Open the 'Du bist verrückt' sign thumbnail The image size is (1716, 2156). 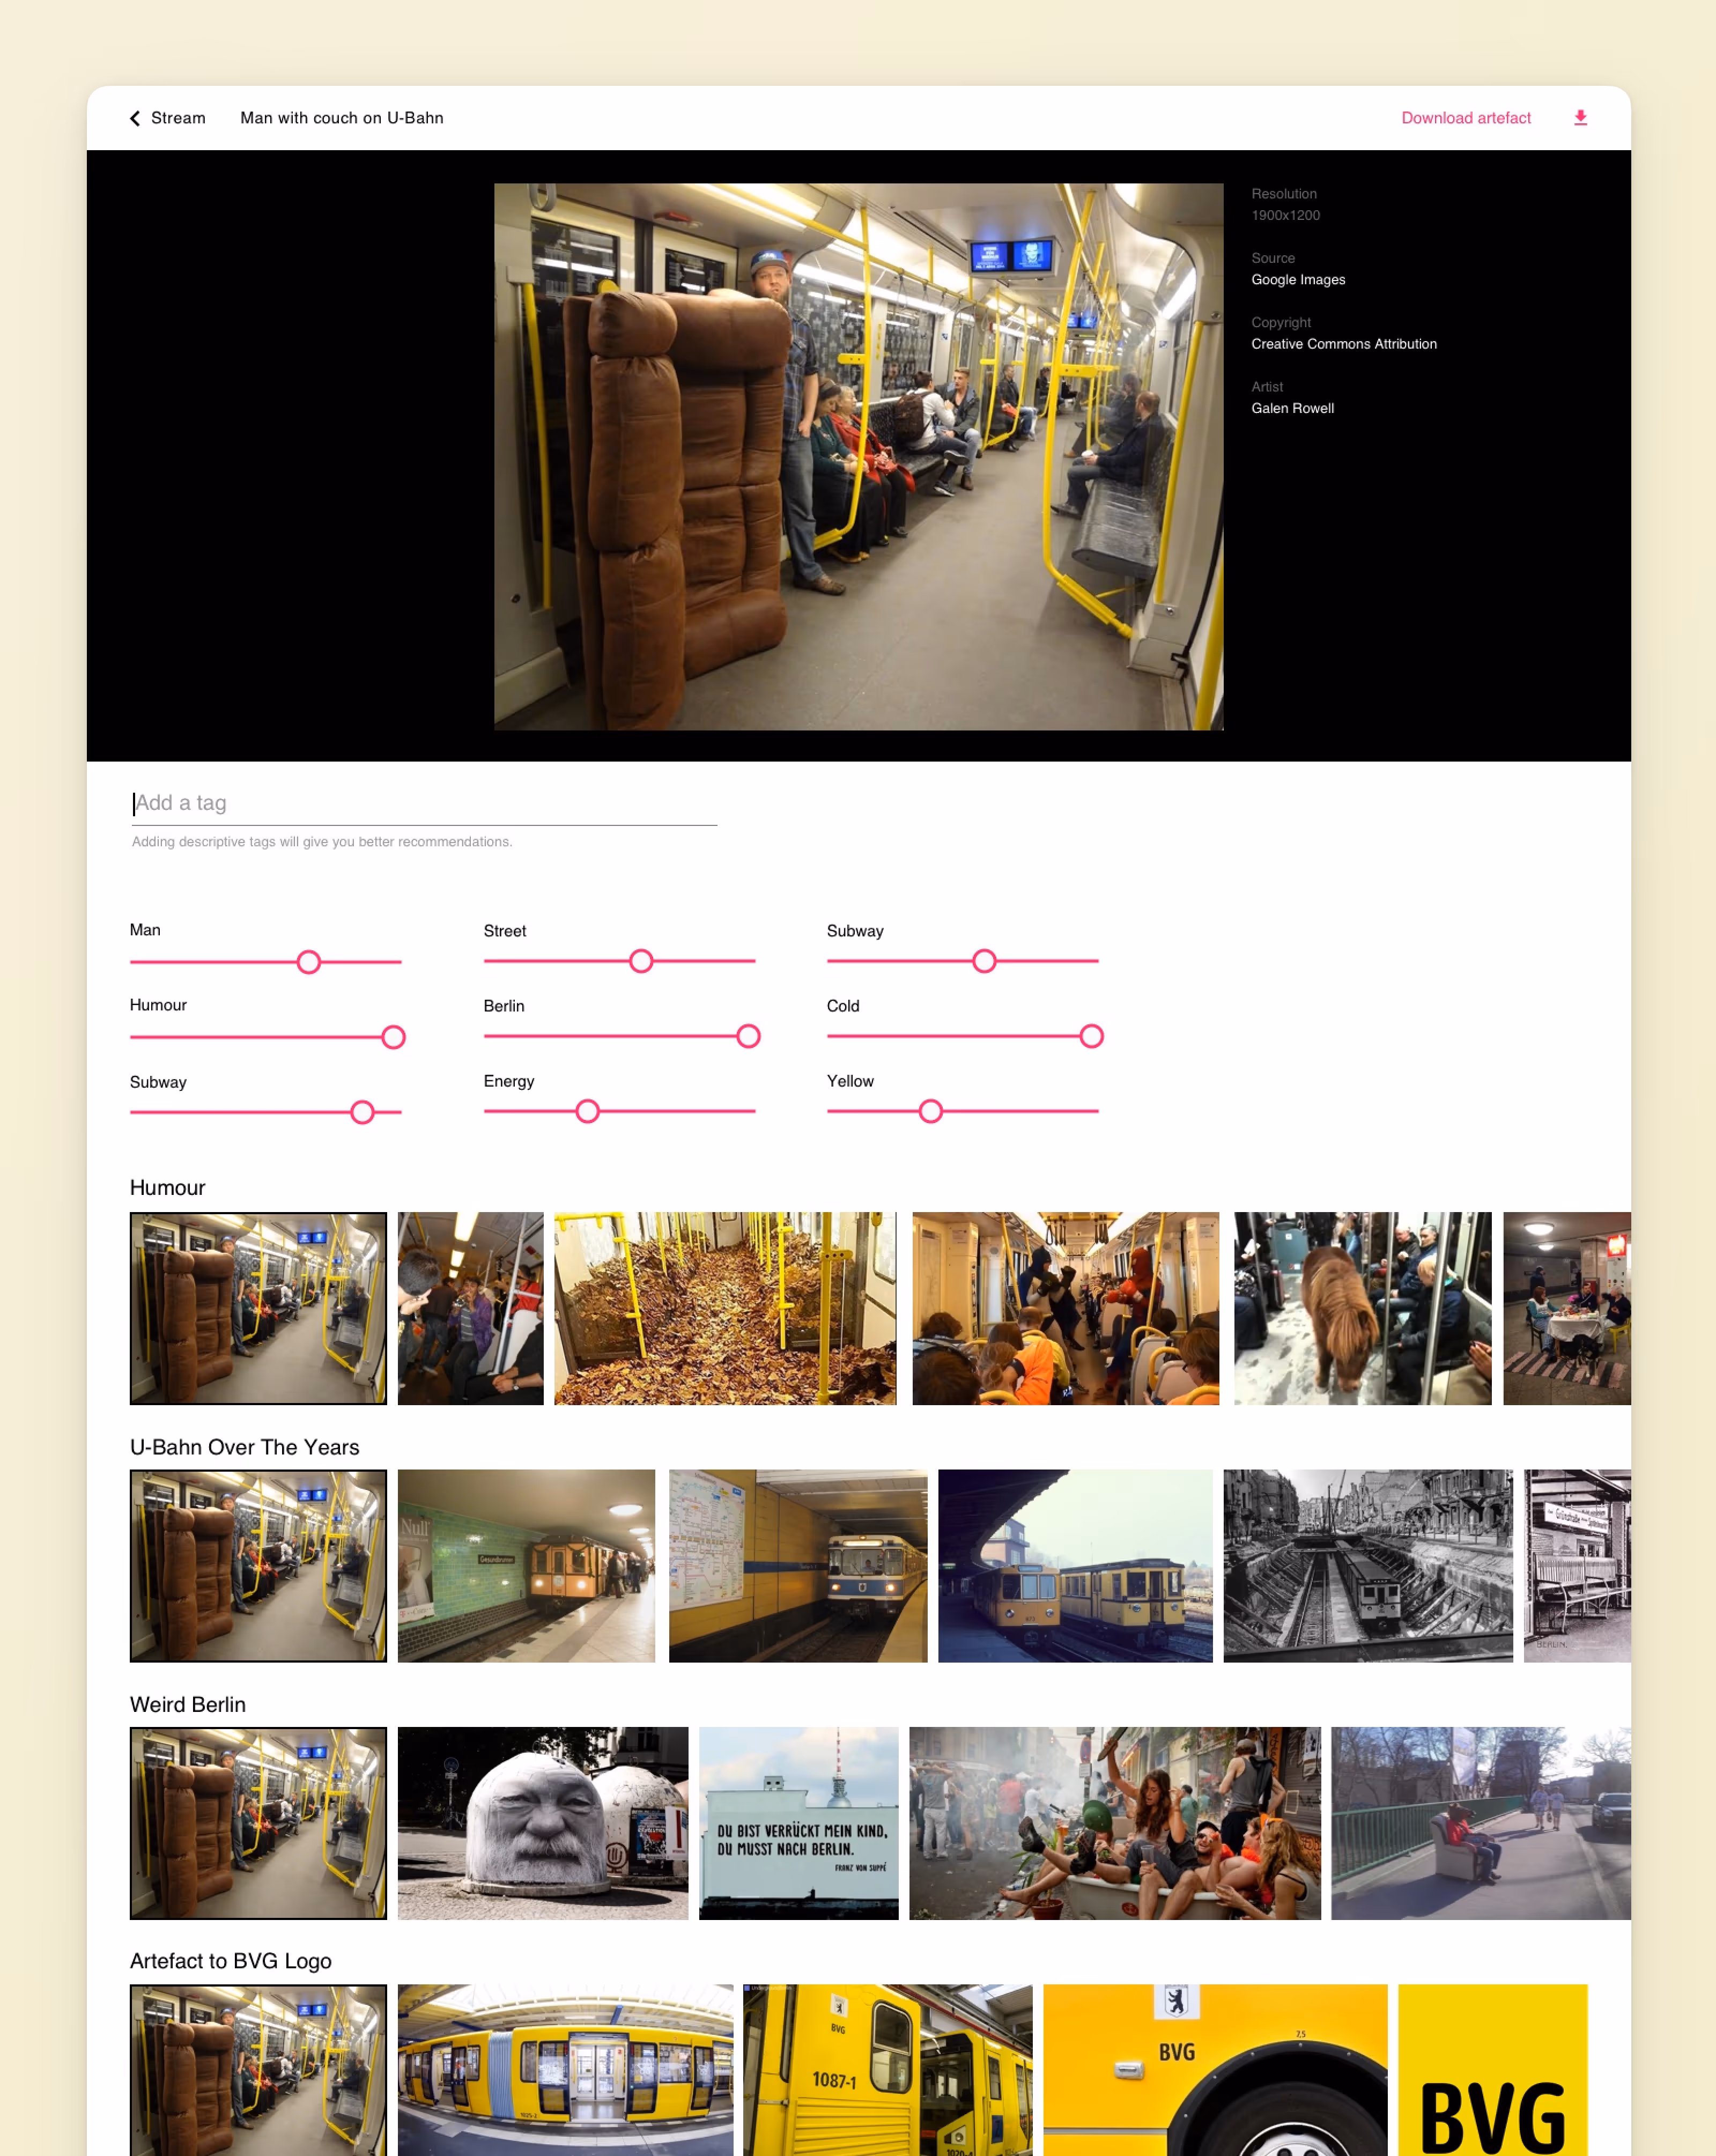798,1822
